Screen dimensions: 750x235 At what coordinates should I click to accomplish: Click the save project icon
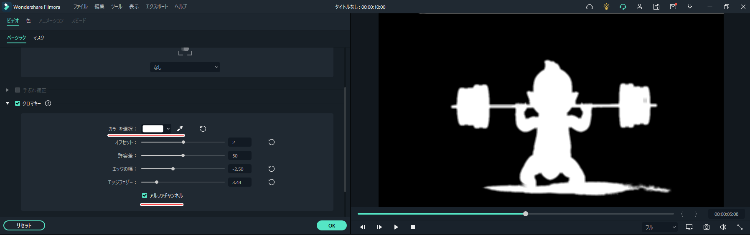click(656, 7)
